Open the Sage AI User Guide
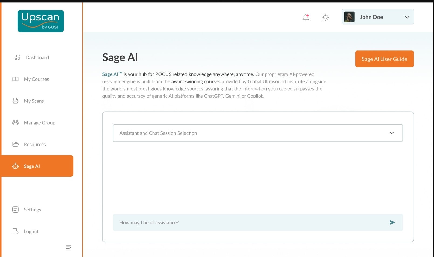Screen dimensions: 434x257 pyautogui.click(x=384, y=59)
